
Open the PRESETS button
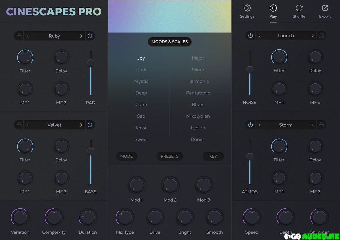[x=170, y=156]
